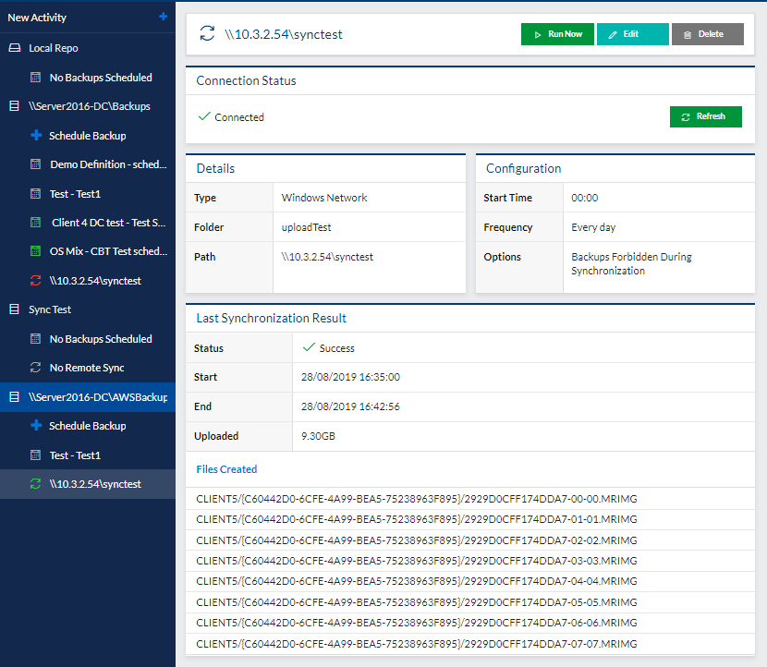Select New Activity in the sidebar
This screenshot has height=667, width=767.
pyautogui.click(x=37, y=18)
